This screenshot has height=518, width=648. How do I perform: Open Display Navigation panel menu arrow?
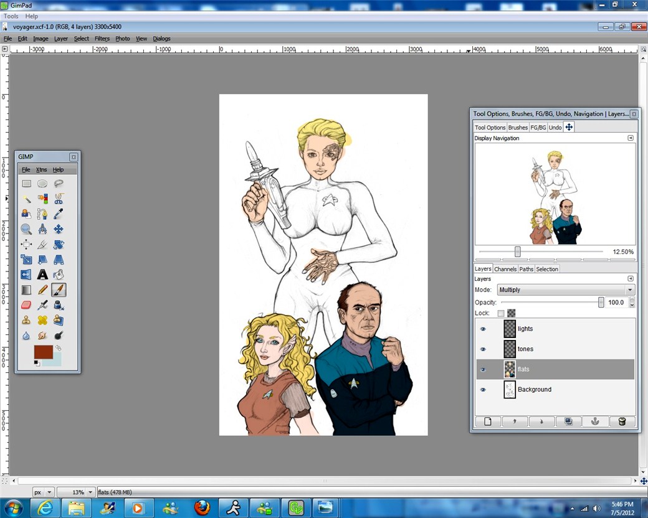630,138
